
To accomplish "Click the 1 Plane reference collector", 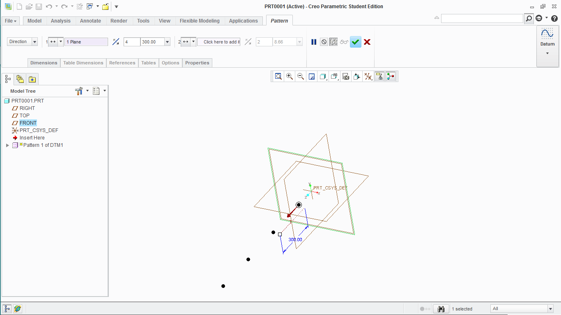I will coord(86,42).
